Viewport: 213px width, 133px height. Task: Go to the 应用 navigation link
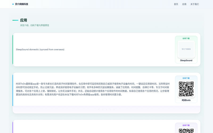(x=184, y=4)
